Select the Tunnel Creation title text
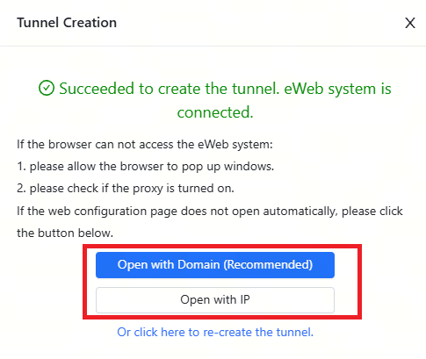Image resolution: width=426 pixels, height=359 pixels. [67, 23]
